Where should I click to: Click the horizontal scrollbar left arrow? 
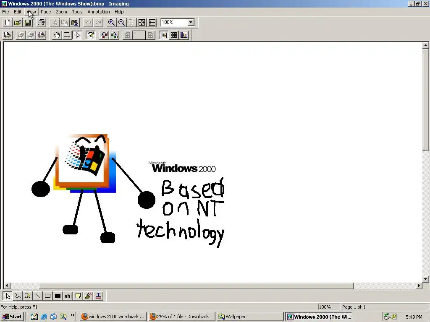point(7,286)
